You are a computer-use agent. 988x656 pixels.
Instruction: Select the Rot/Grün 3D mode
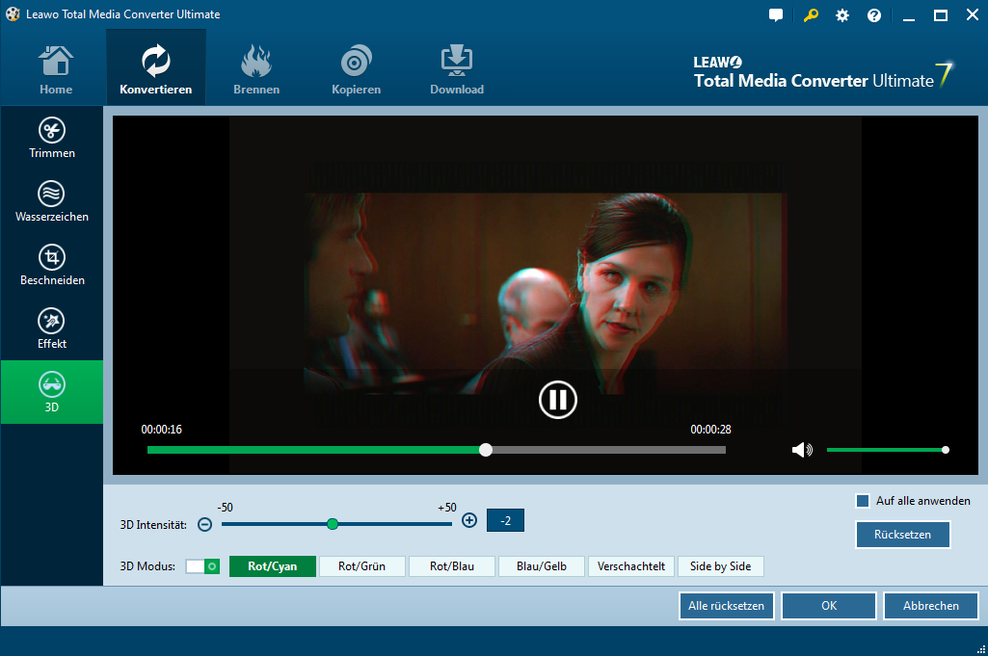point(361,566)
